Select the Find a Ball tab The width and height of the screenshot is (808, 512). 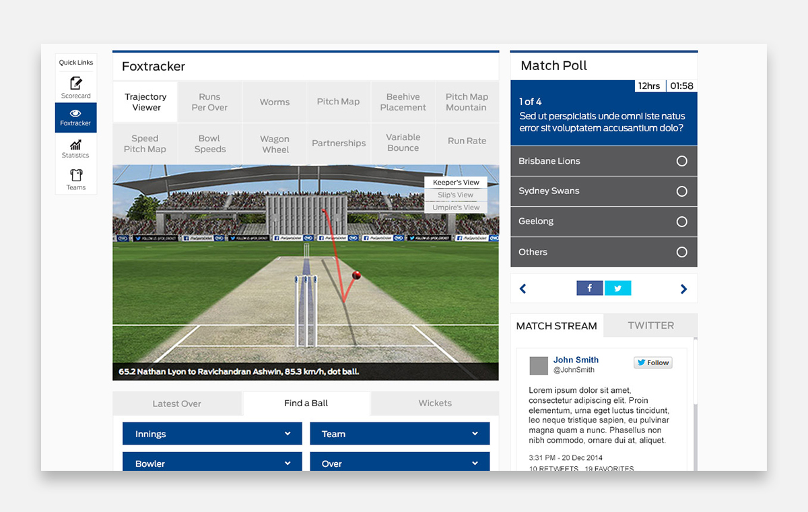[306, 404]
